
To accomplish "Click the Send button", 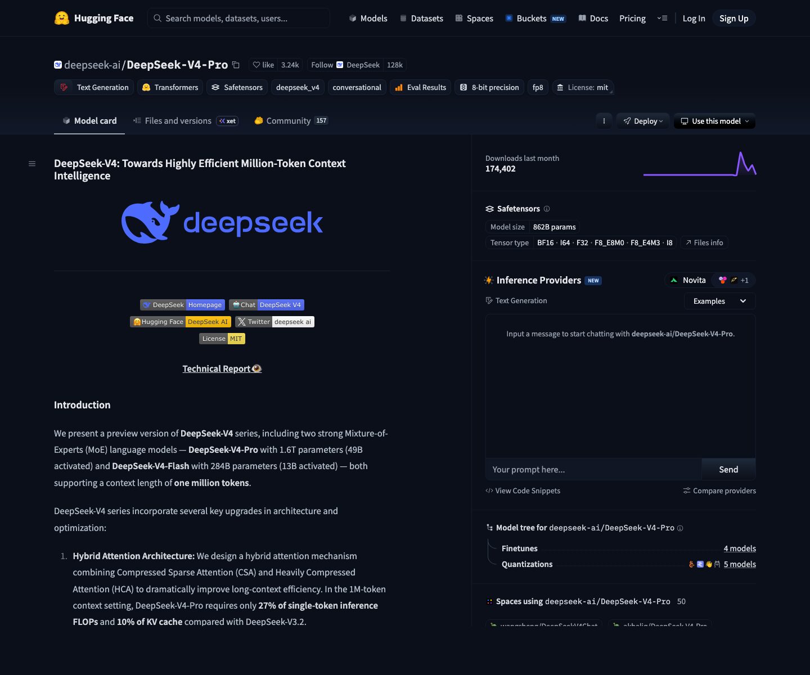I will (x=728, y=469).
